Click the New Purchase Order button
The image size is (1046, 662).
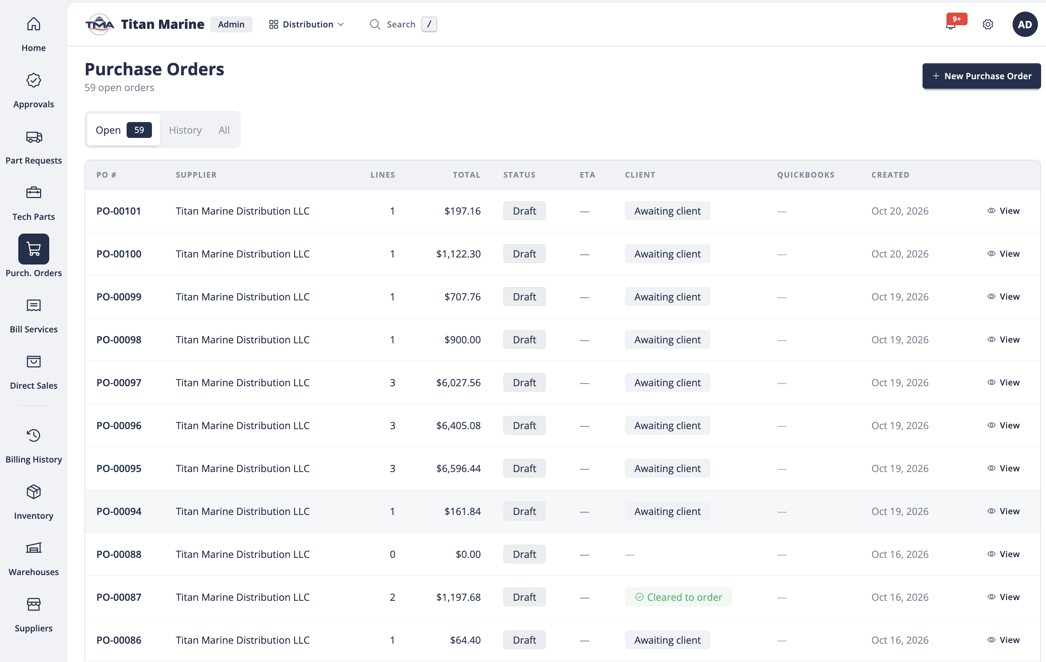[x=981, y=76]
